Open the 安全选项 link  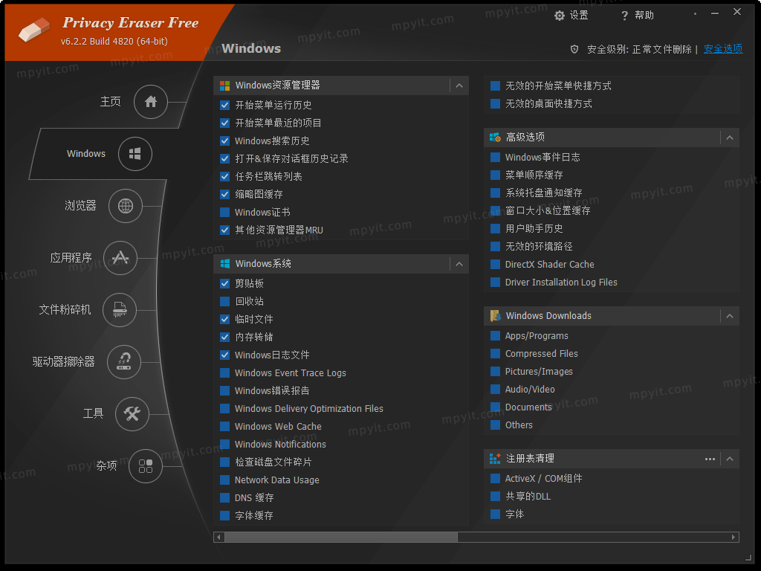723,49
